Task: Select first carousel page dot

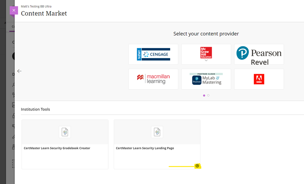Action: (x=204, y=96)
